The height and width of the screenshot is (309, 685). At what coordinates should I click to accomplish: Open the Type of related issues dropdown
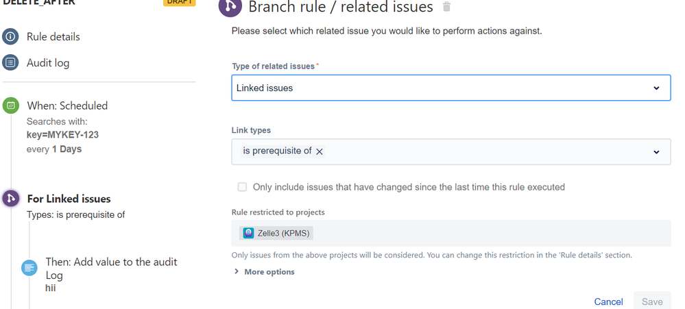(x=451, y=88)
